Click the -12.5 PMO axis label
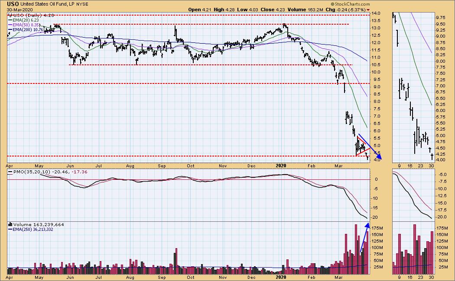 442,196
